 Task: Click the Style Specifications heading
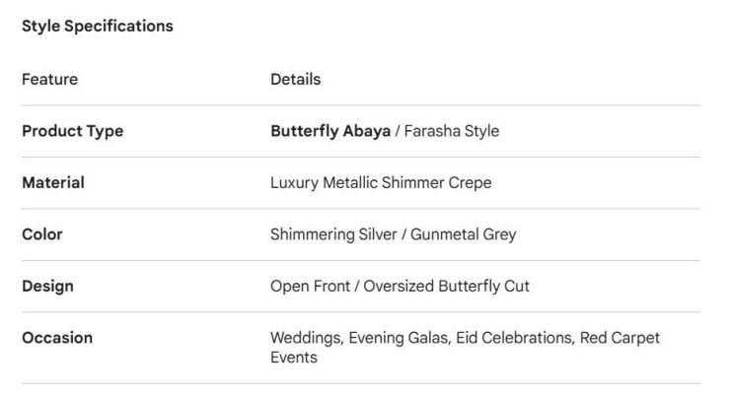click(98, 27)
